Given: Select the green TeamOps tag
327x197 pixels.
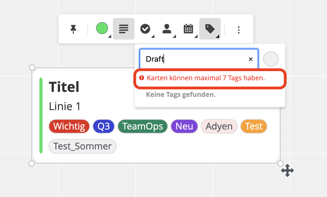Looking at the screenshot, I should pyautogui.click(x=143, y=126).
